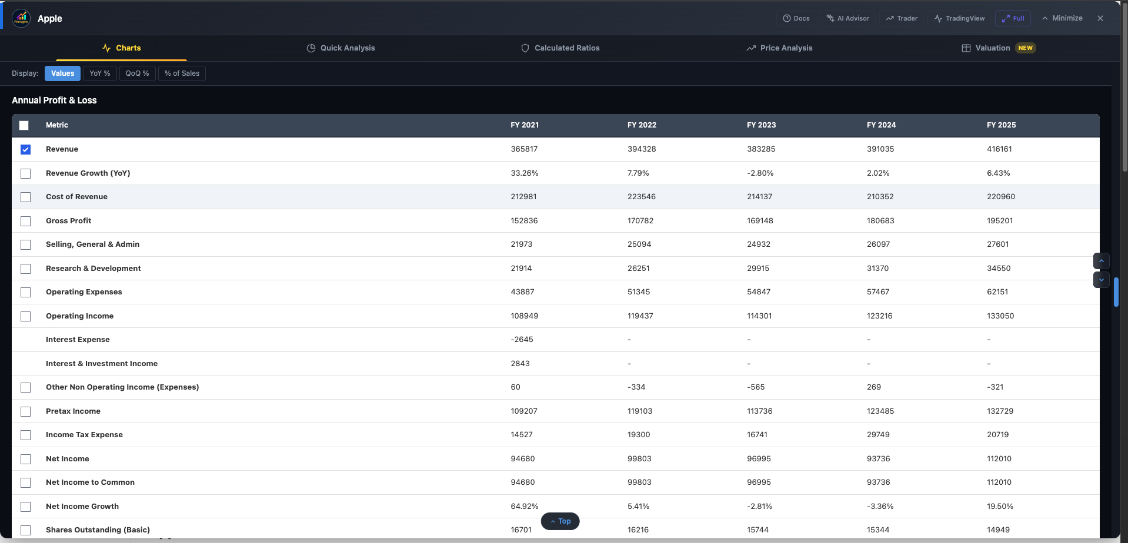Switch to the Quick Analysis tab

(x=341, y=48)
